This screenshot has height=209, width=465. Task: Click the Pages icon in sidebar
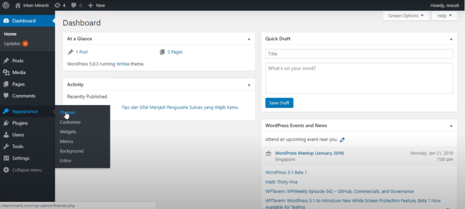pos(6,85)
